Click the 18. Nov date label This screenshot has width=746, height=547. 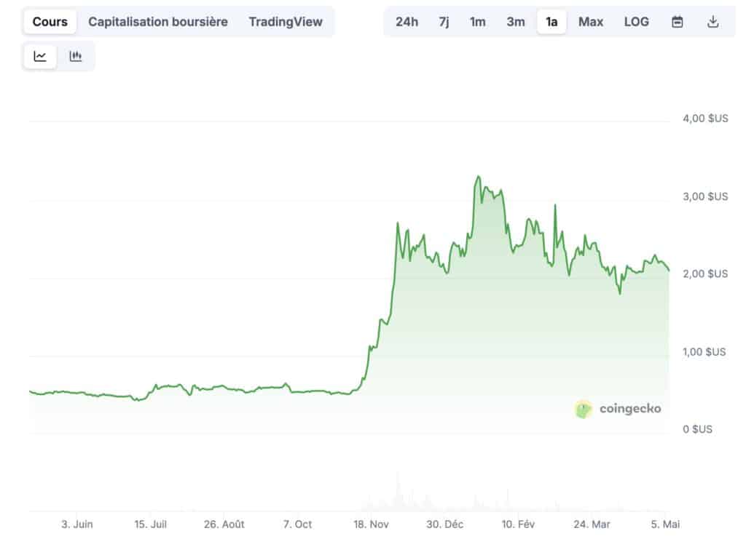(x=371, y=524)
